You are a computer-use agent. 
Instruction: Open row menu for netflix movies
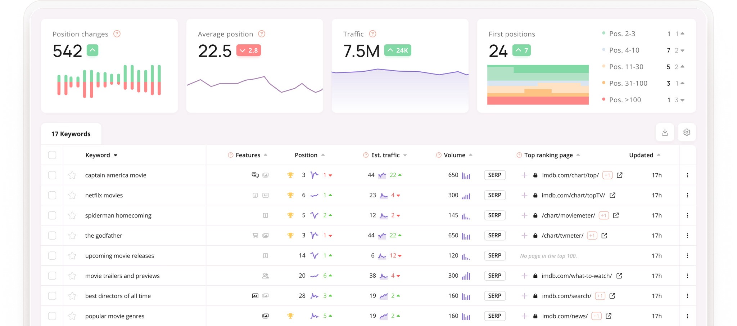point(687,195)
